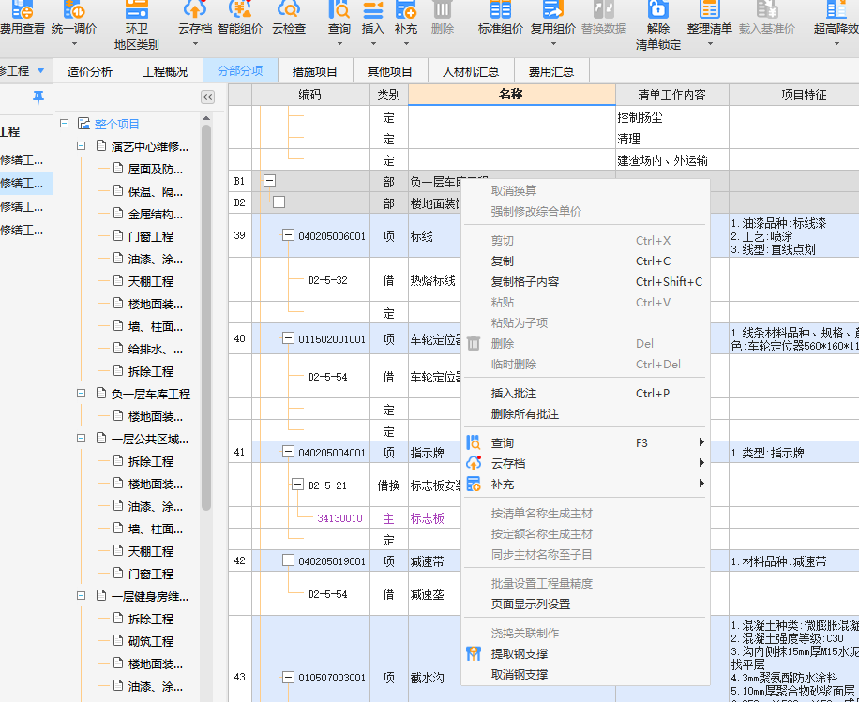859x702 pixels.
Task: Collapse the 一层健身房维 tree node
Action: pyautogui.click(x=81, y=596)
